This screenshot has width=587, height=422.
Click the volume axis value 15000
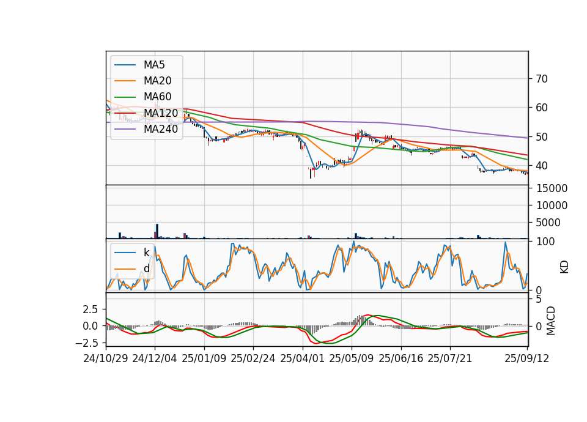(552, 188)
